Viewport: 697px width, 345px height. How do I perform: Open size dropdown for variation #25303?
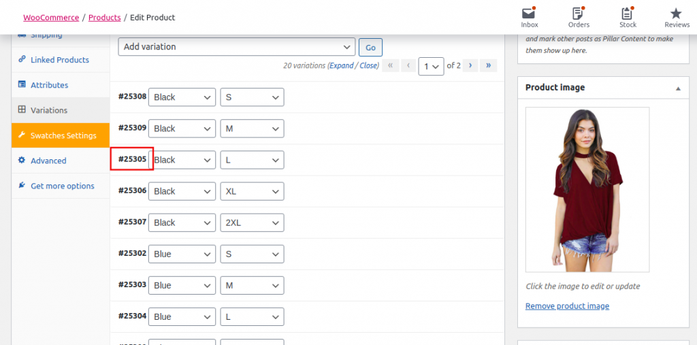(x=252, y=285)
